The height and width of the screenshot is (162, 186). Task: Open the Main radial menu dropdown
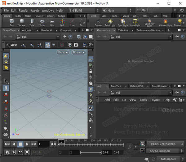[x=117, y=10]
